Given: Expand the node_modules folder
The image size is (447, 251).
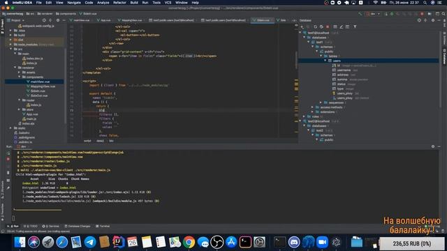Looking at the screenshot, I should point(11,45).
